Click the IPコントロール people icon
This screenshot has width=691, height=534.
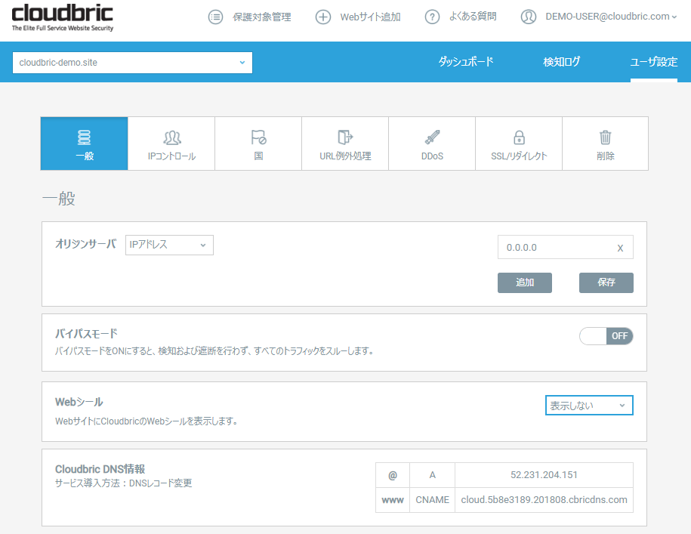pyautogui.click(x=172, y=137)
